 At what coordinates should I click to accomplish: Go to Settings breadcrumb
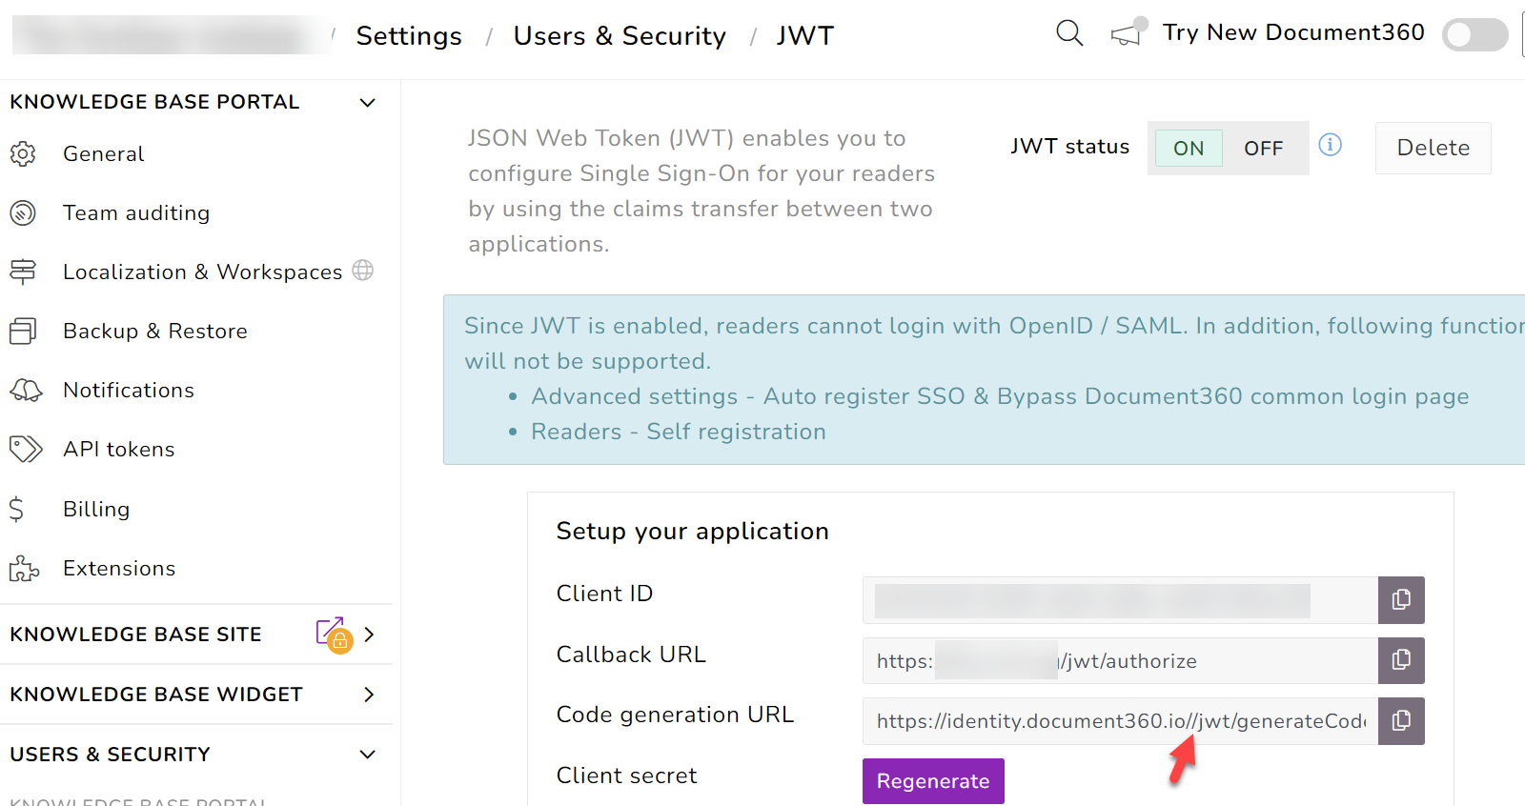point(409,36)
